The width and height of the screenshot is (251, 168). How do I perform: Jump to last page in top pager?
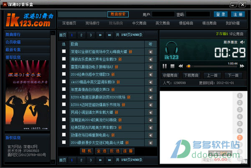click(x=110, y=35)
